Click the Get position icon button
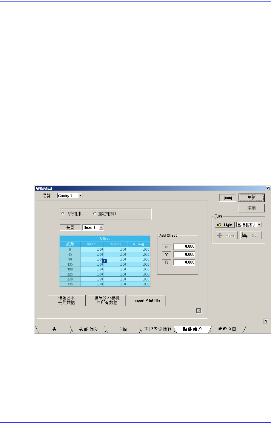 pos(251,235)
